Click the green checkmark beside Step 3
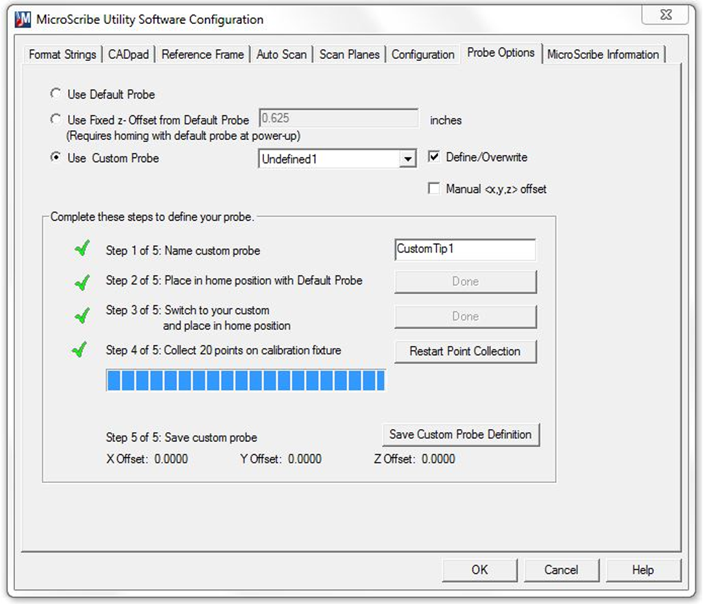 [82, 316]
